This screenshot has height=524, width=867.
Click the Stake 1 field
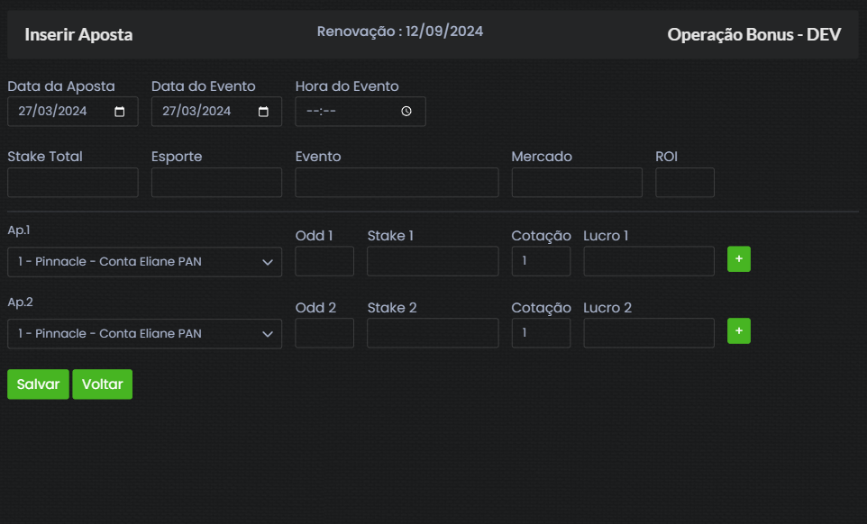(x=433, y=262)
